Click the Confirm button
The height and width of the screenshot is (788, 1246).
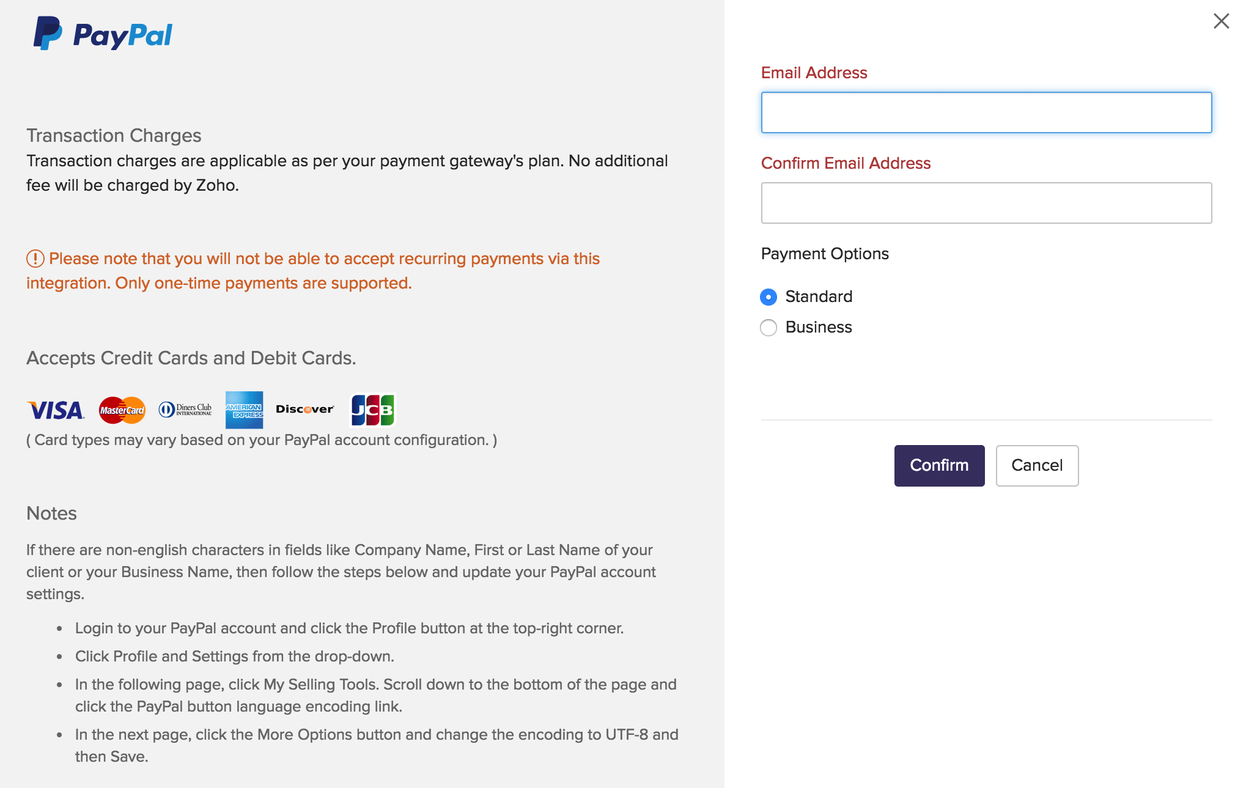(x=939, y=465)
